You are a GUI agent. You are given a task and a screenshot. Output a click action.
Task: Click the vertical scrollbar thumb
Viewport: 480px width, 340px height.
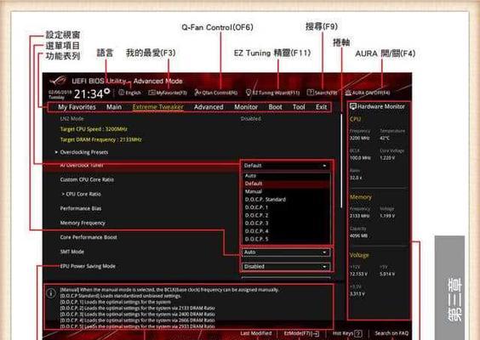[x=341, y=161]
